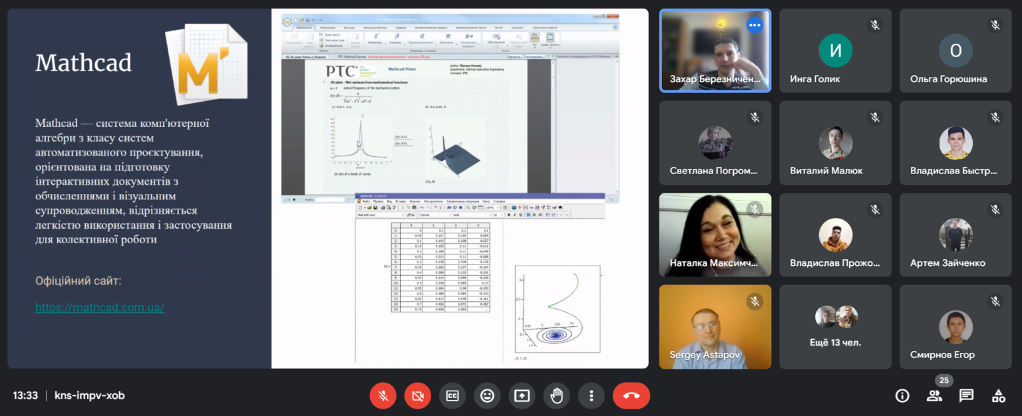The width and height of the screenshot is (1022, 416).
Task: Click the muted mic icon on Sergey Astapov tile
Action: (x=755, y=302)
